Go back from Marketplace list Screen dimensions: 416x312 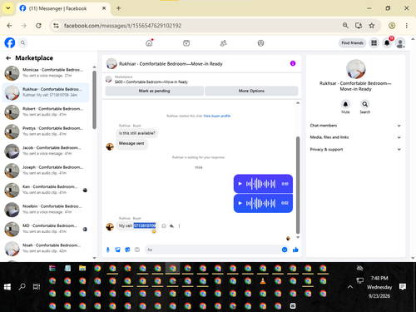coord(8,58)
